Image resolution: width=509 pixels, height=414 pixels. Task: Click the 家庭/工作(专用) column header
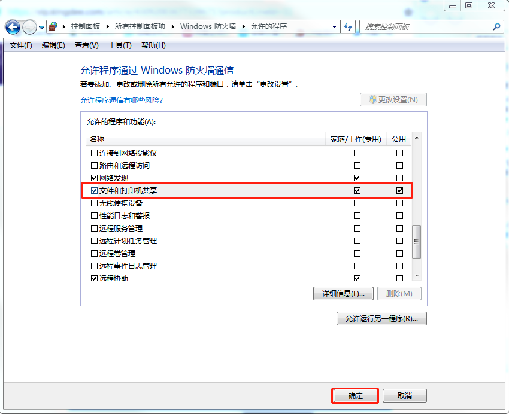(356, 139)
